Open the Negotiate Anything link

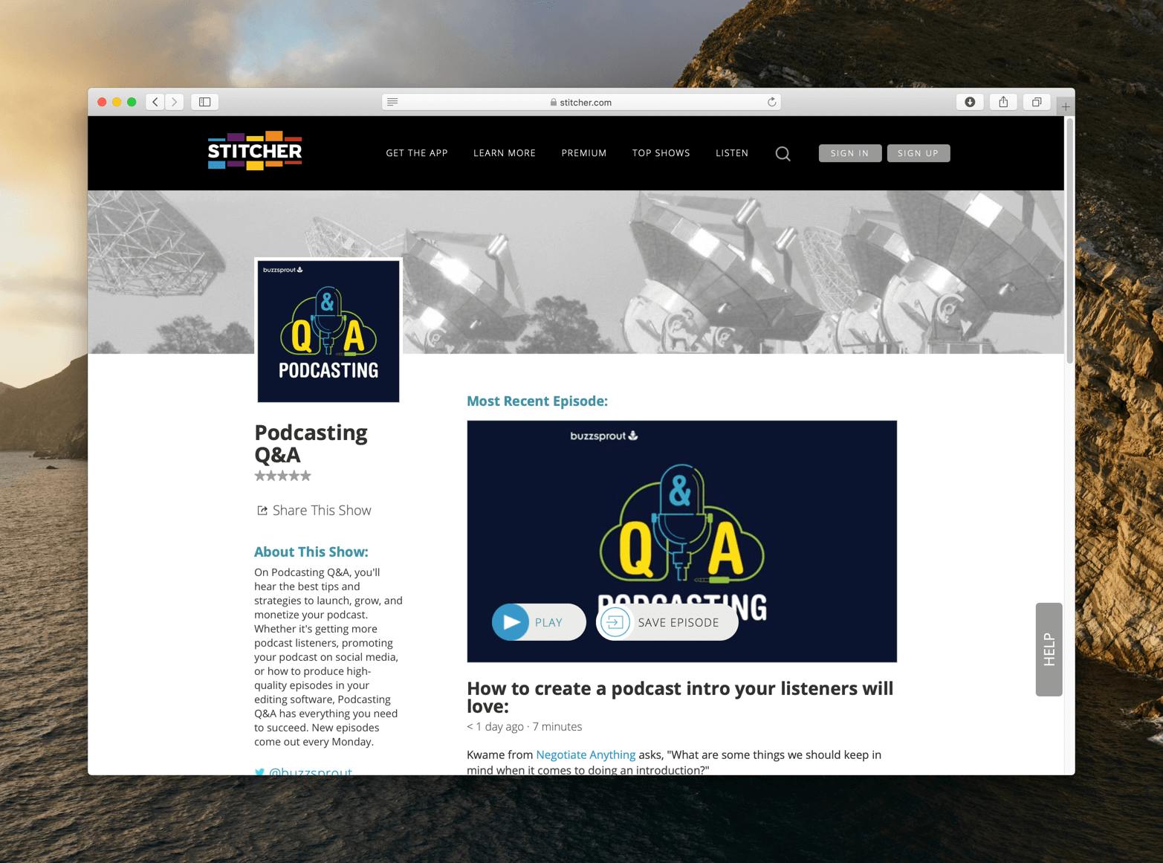[x=585, y=754]
